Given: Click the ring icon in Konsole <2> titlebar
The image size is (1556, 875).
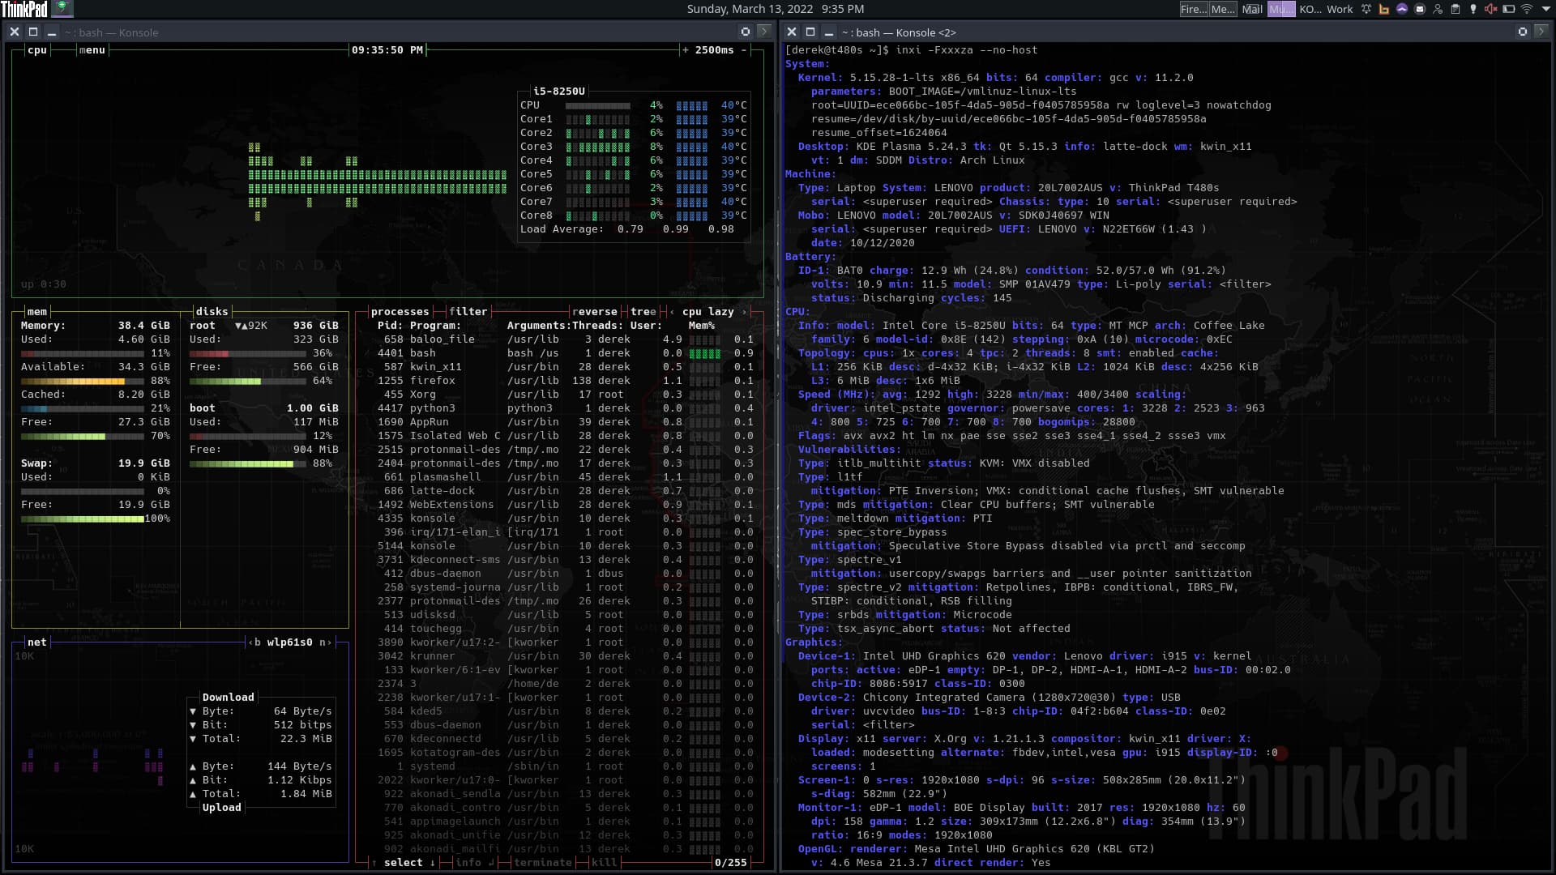Looking at the screenshot, I should click(1523, 32).
